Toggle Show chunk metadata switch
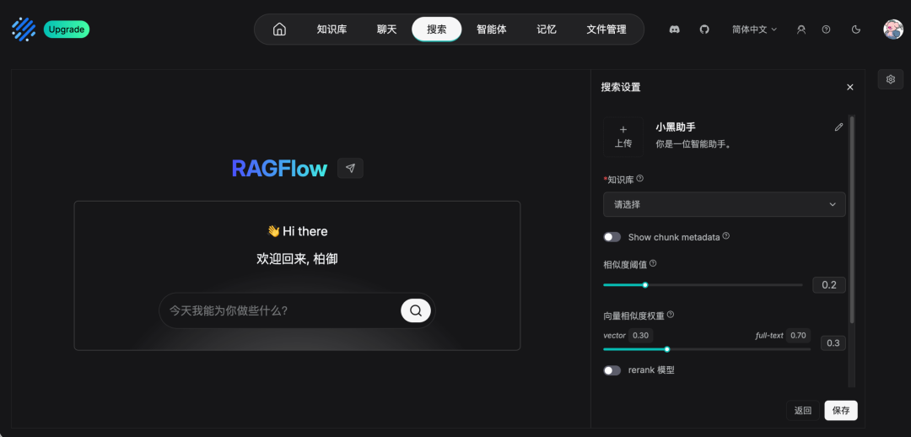Viewport: 911px width, 437px height. click(x=612, y=237)
